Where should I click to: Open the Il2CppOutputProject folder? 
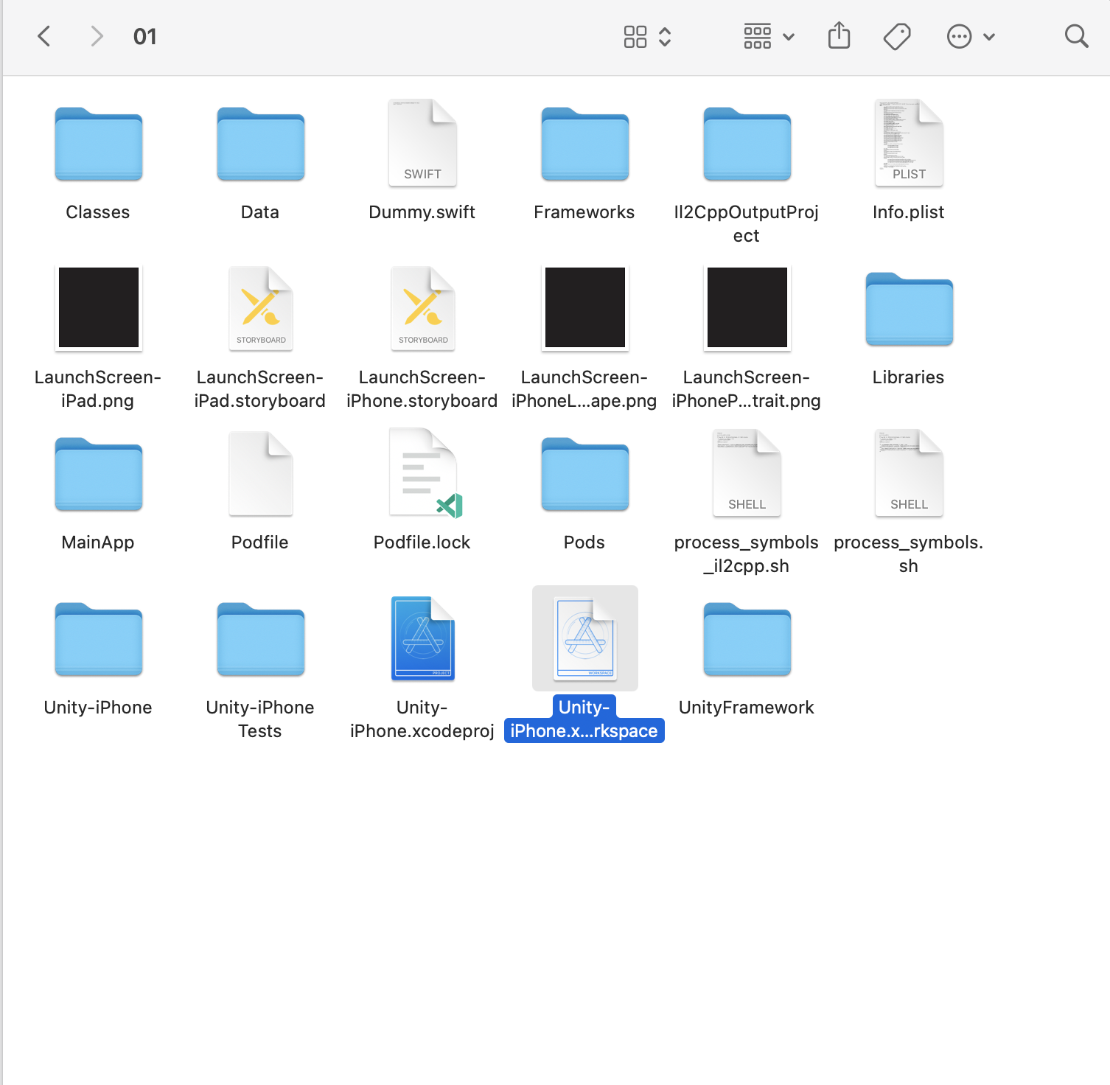click(x=746, y=144)
